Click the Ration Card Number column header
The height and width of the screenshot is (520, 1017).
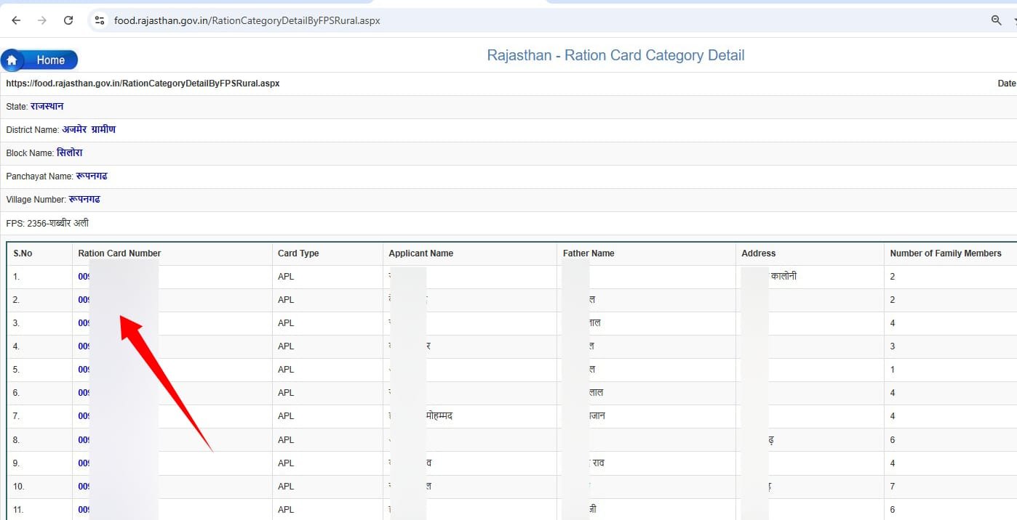pyautogui.click(x=119, y=253)
